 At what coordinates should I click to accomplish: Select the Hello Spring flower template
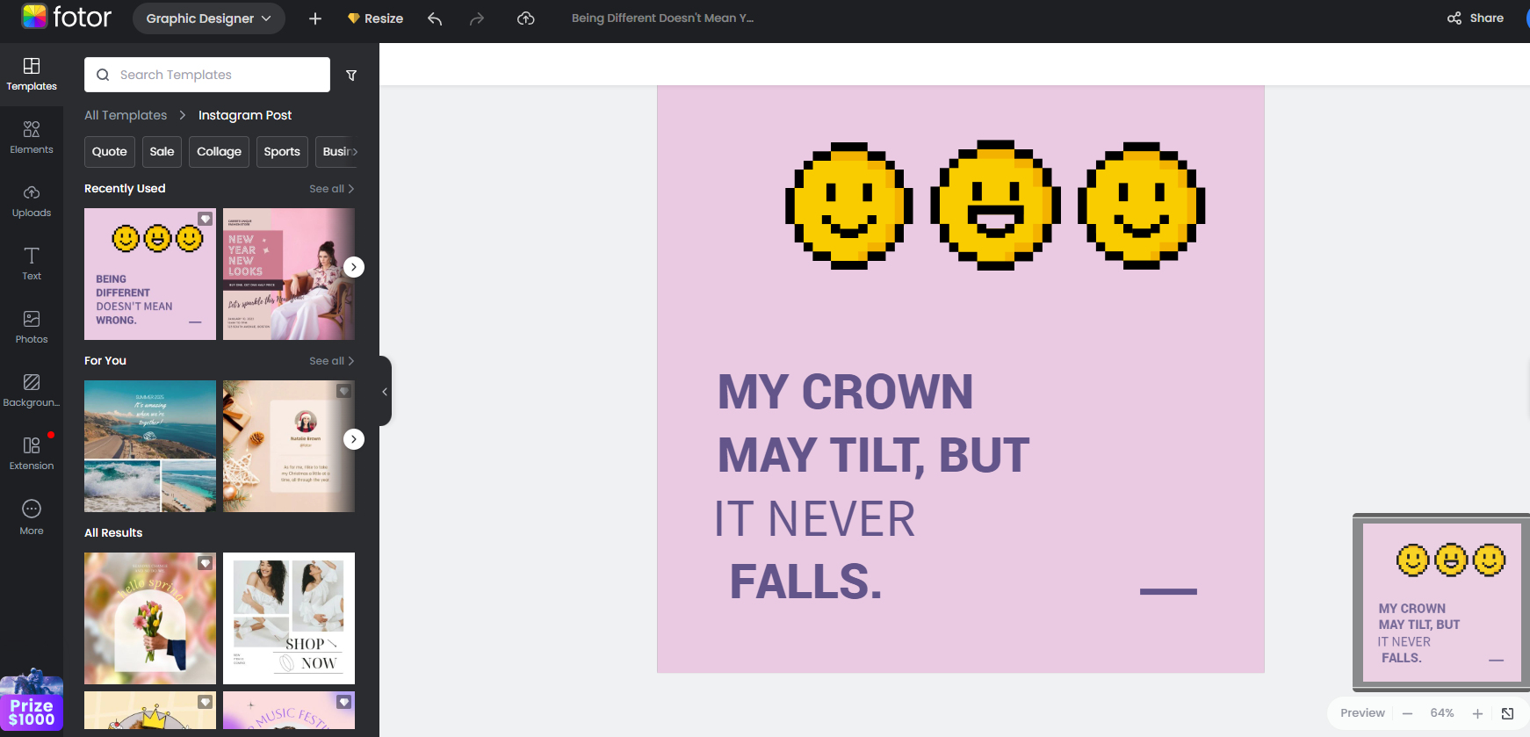click(x=150, y=618)
